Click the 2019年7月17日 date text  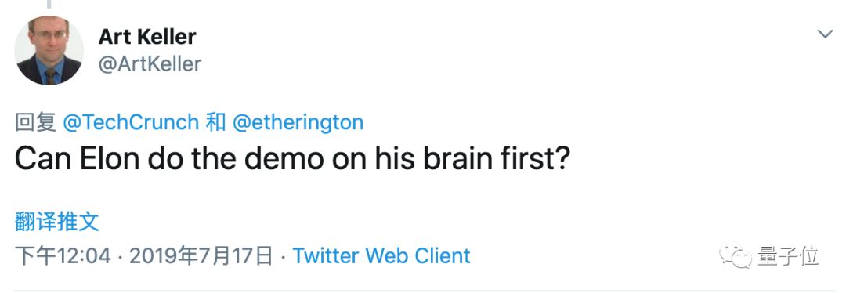click(201, 255)
